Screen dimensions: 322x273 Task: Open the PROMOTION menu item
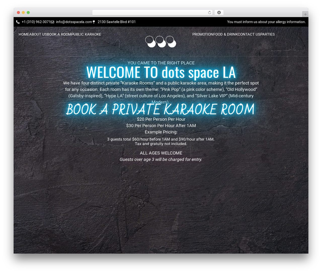pyautogui.click(x=203, y=34)
